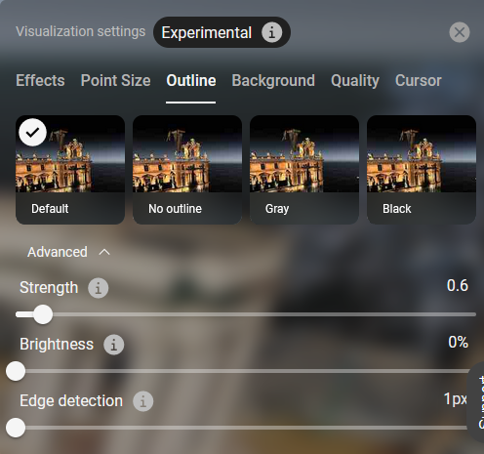The image size is (484, 454).
Task: Click the Edge detection slider handle
Action: click(16, 428)
